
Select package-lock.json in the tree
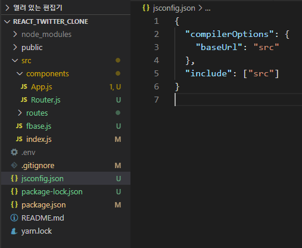click(52, 192)
